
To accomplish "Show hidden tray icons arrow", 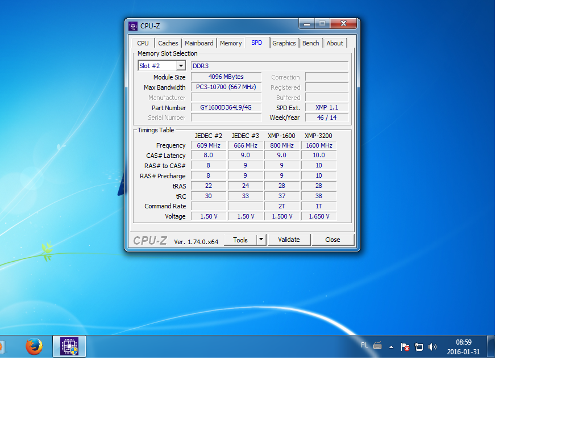I will click(x=391, y=347).
